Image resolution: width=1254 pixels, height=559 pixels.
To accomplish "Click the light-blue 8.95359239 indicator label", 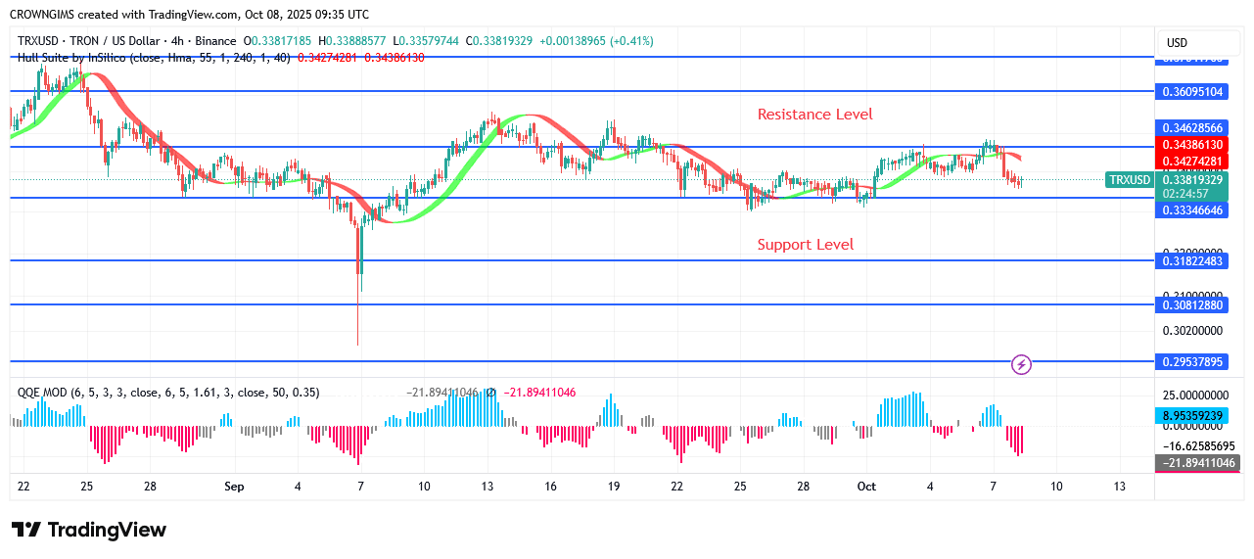I will 1192,415.
